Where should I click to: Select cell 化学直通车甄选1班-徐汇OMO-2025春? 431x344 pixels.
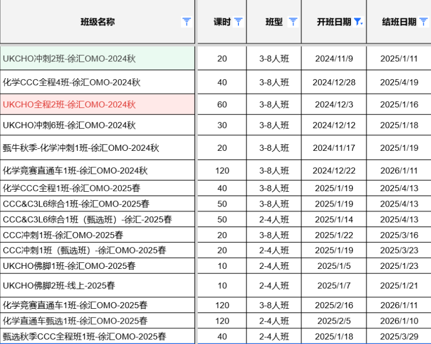pos(98,320)
